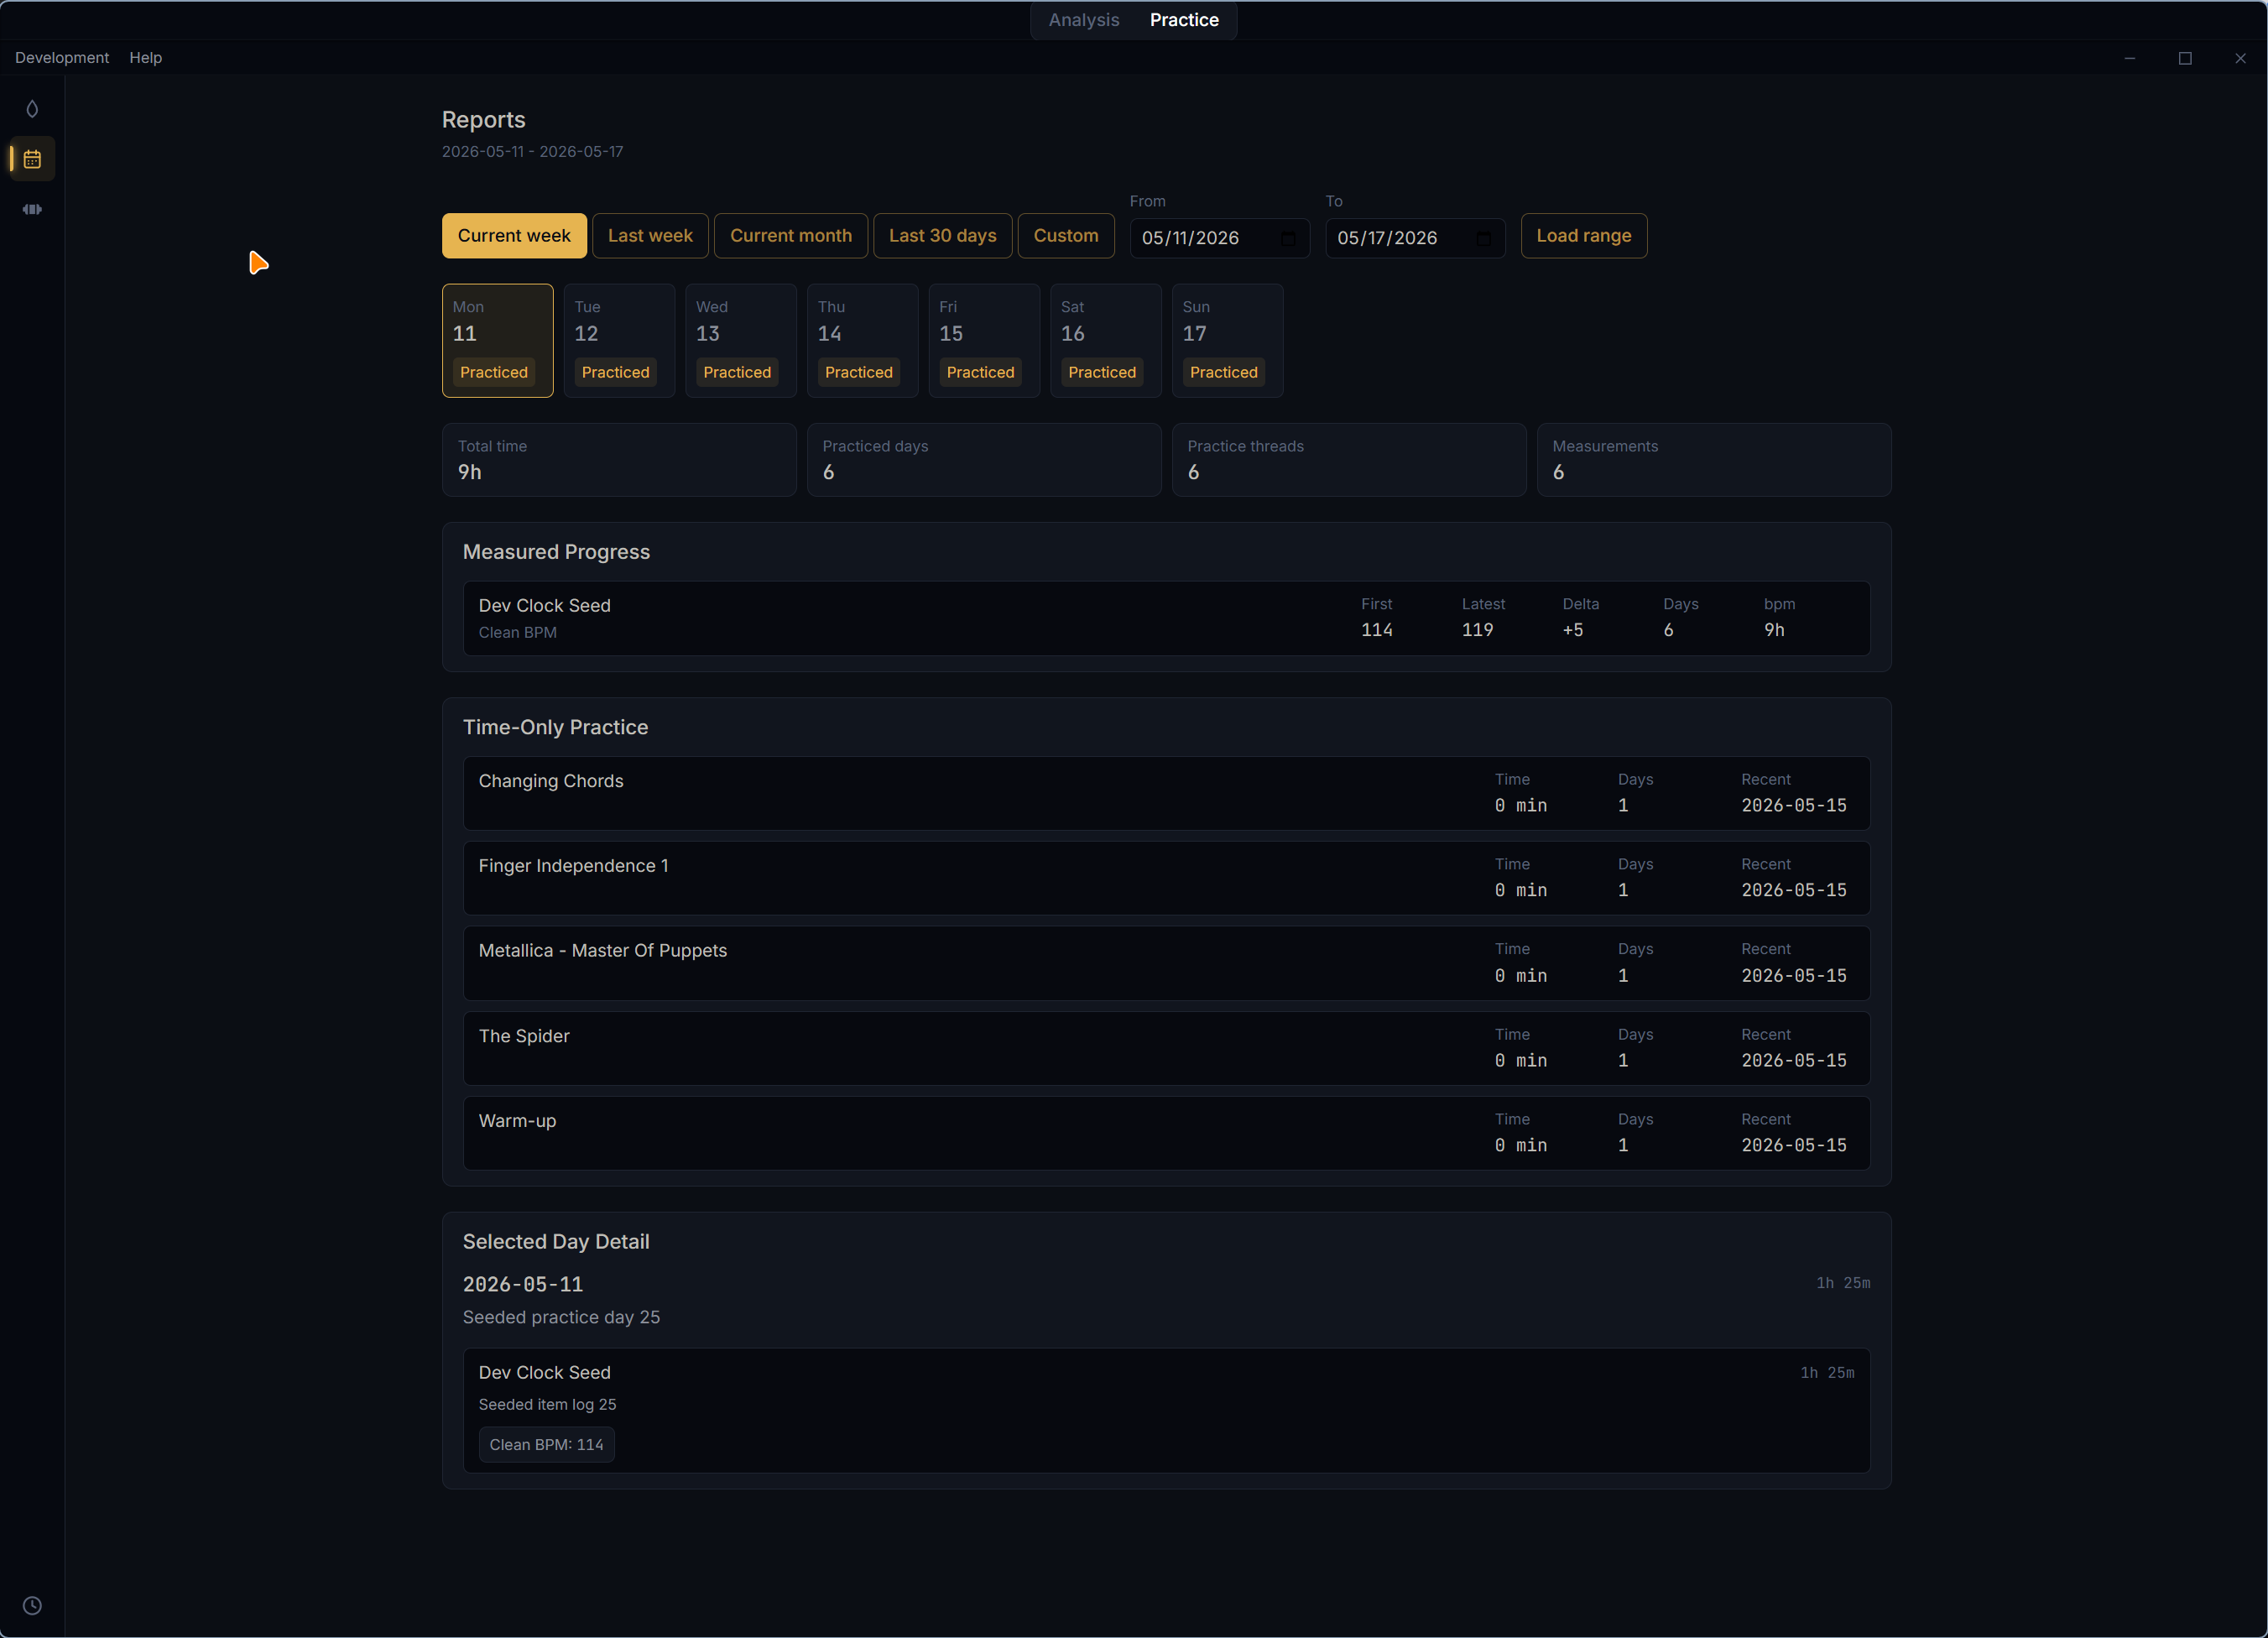Open the clock icon at sidebar bottom
This screenshot has width=2268, height=1638.
32,1605
